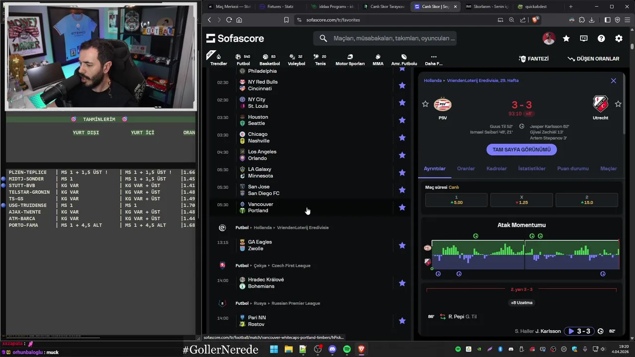Toggle favorite star for Pari NN vs Rostov
635x357 pixels.
(x=402, y=321)
